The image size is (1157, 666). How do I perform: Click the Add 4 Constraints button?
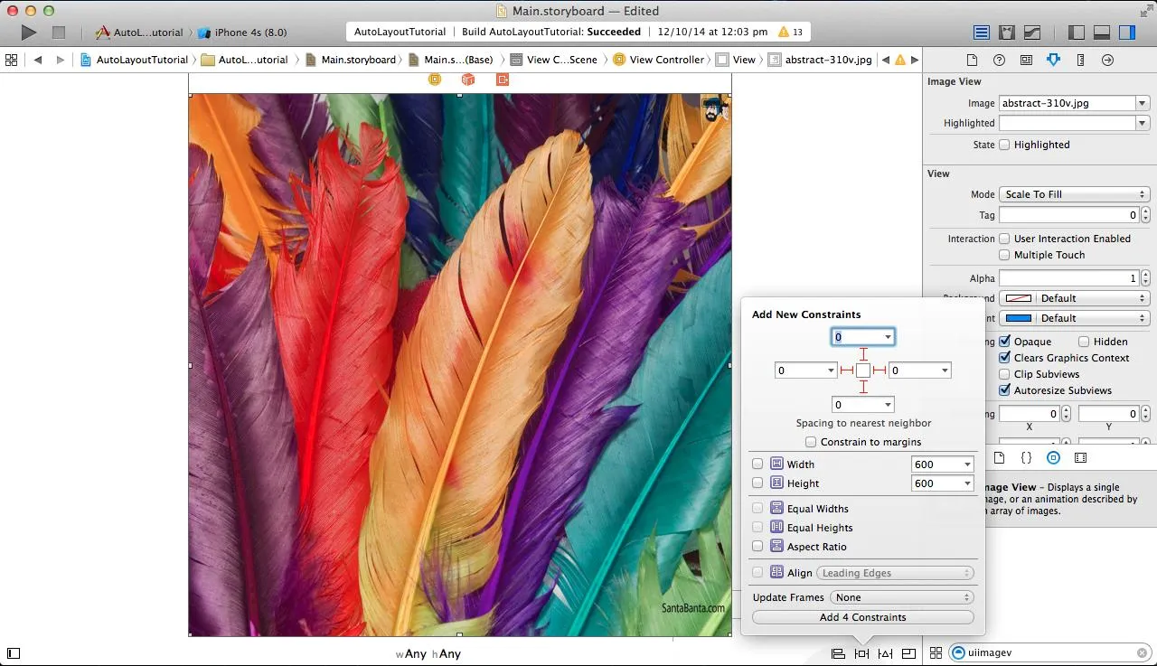863,617
